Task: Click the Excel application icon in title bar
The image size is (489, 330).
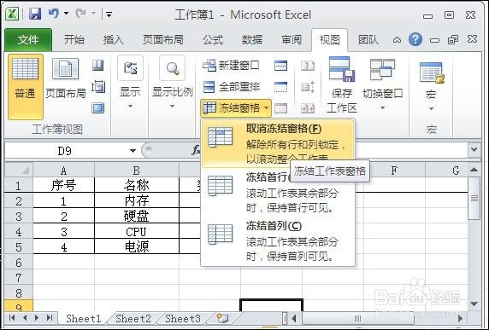Action: pos(12,14)
